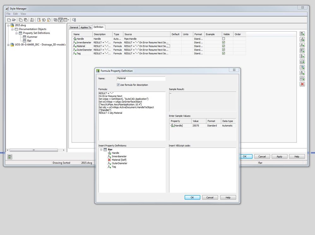Collapse the Property Set Definitions node

pyautogui.click(x=16, y=33)
